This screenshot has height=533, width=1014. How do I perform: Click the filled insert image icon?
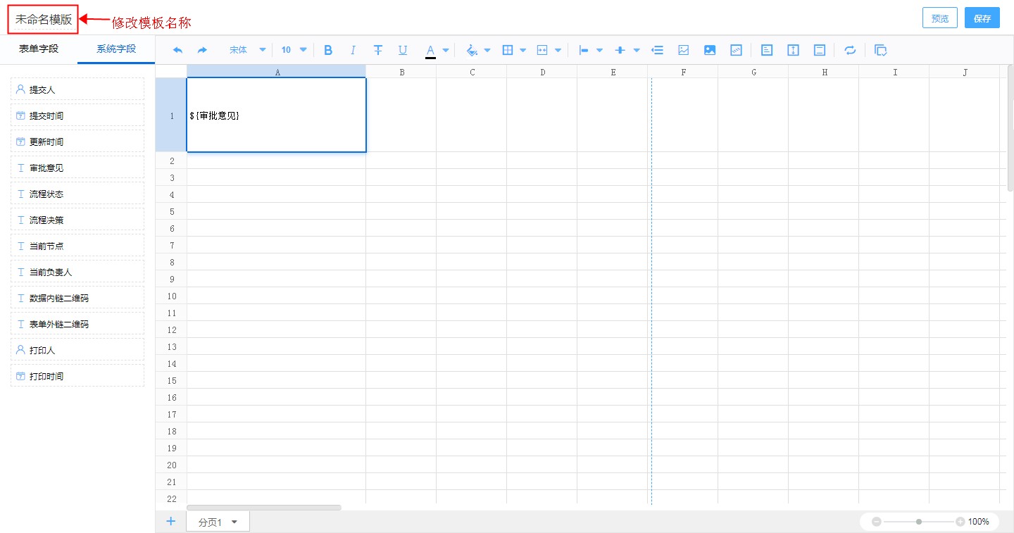tap(710, 50)
